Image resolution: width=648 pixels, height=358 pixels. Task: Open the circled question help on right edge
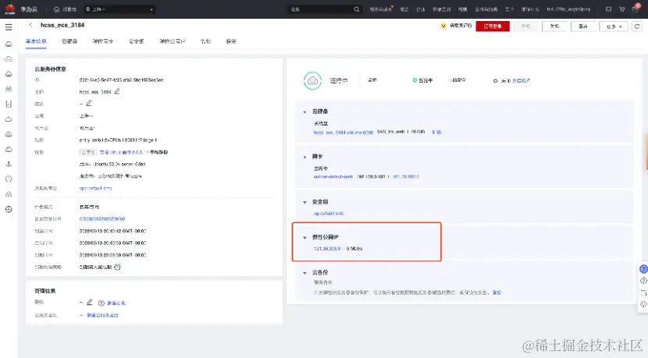[x=643, y=281]
